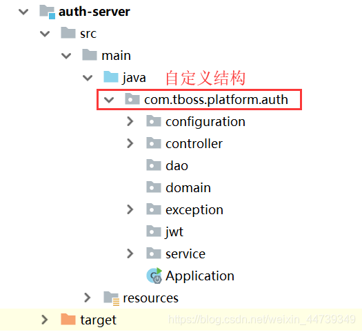Screen dimensions: 362x332
Task: Select the src tree item
Action: [x=88, y=34]
